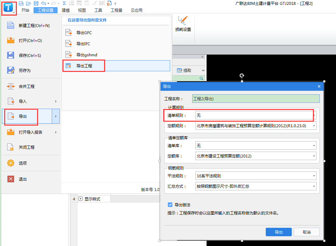Click the undo arrow icon

44,3
